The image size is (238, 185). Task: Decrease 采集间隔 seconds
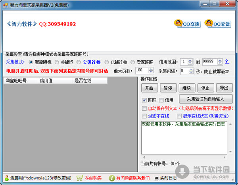pos(191,72)
